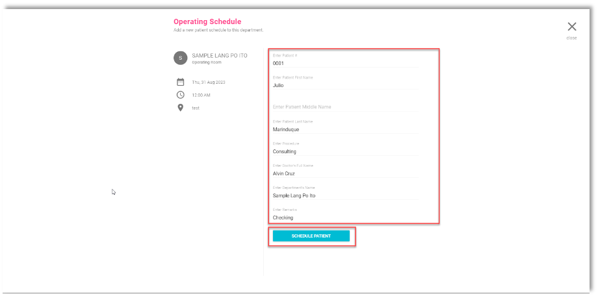Image resolution: width=598 pixels, height=296 pixels.
Task: Click the location pin icon
Action: (181, 108)
